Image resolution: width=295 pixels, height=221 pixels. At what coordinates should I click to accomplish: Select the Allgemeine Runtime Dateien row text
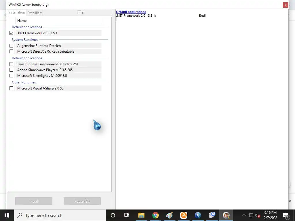point(39,46)
